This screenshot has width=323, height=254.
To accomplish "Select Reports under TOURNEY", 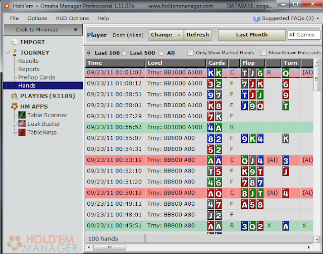I will click(x=29, y=69).
